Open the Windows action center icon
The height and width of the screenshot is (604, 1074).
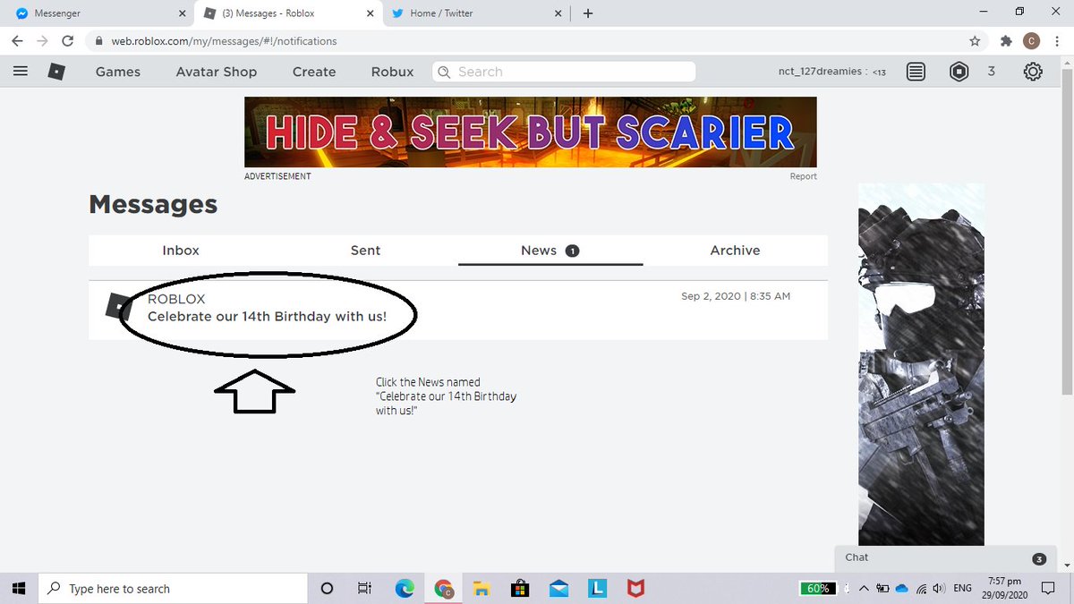[x=1050, y=589]
